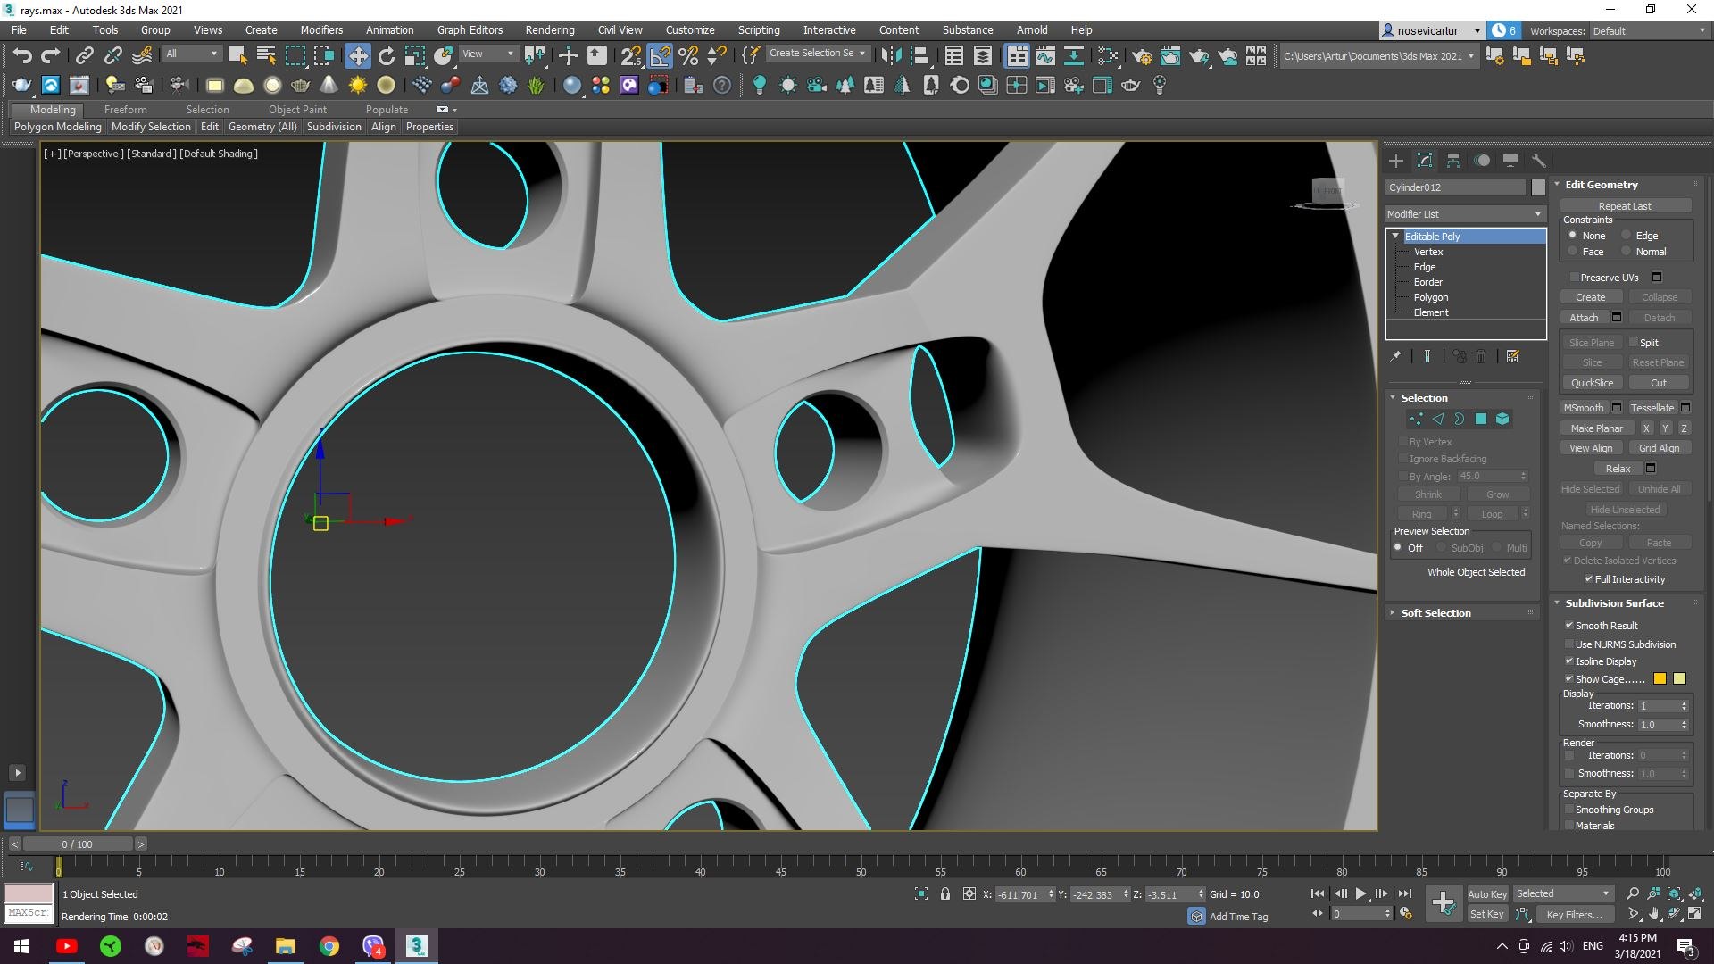
Task: Enable Use NURMS Subdivision checkbox
Action: pyautogui.click(x=1569, y=644)
